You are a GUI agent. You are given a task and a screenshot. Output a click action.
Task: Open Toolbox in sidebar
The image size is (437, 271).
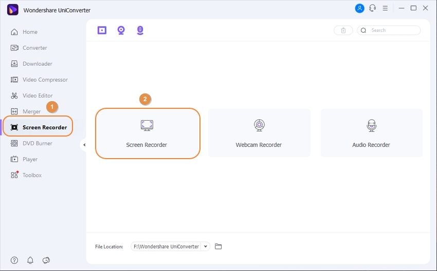coord(26,175)
